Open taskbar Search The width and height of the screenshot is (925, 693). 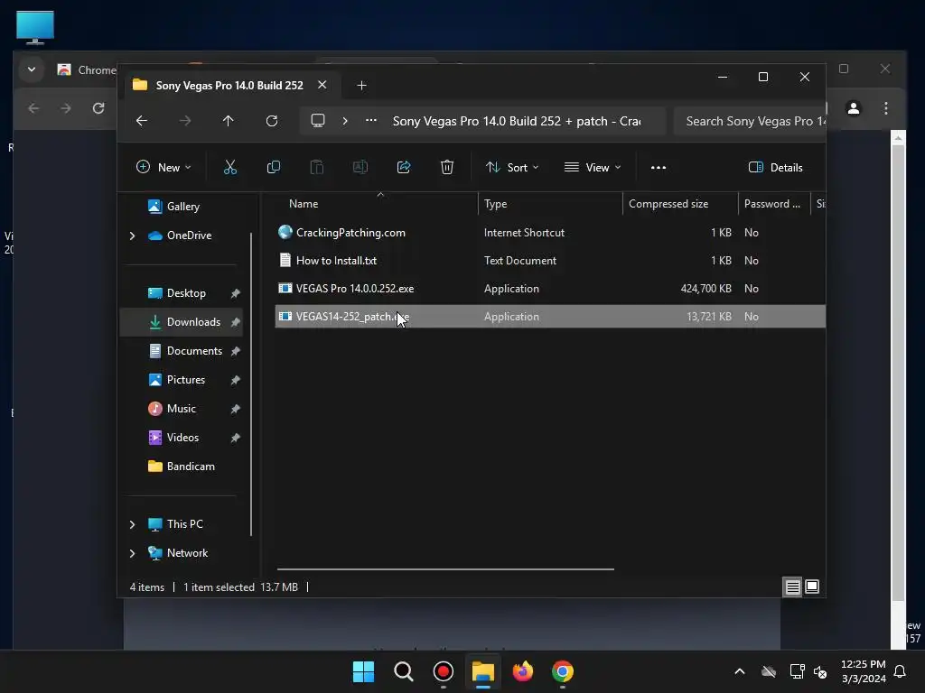pyautogui.click(x=404, y=671)
